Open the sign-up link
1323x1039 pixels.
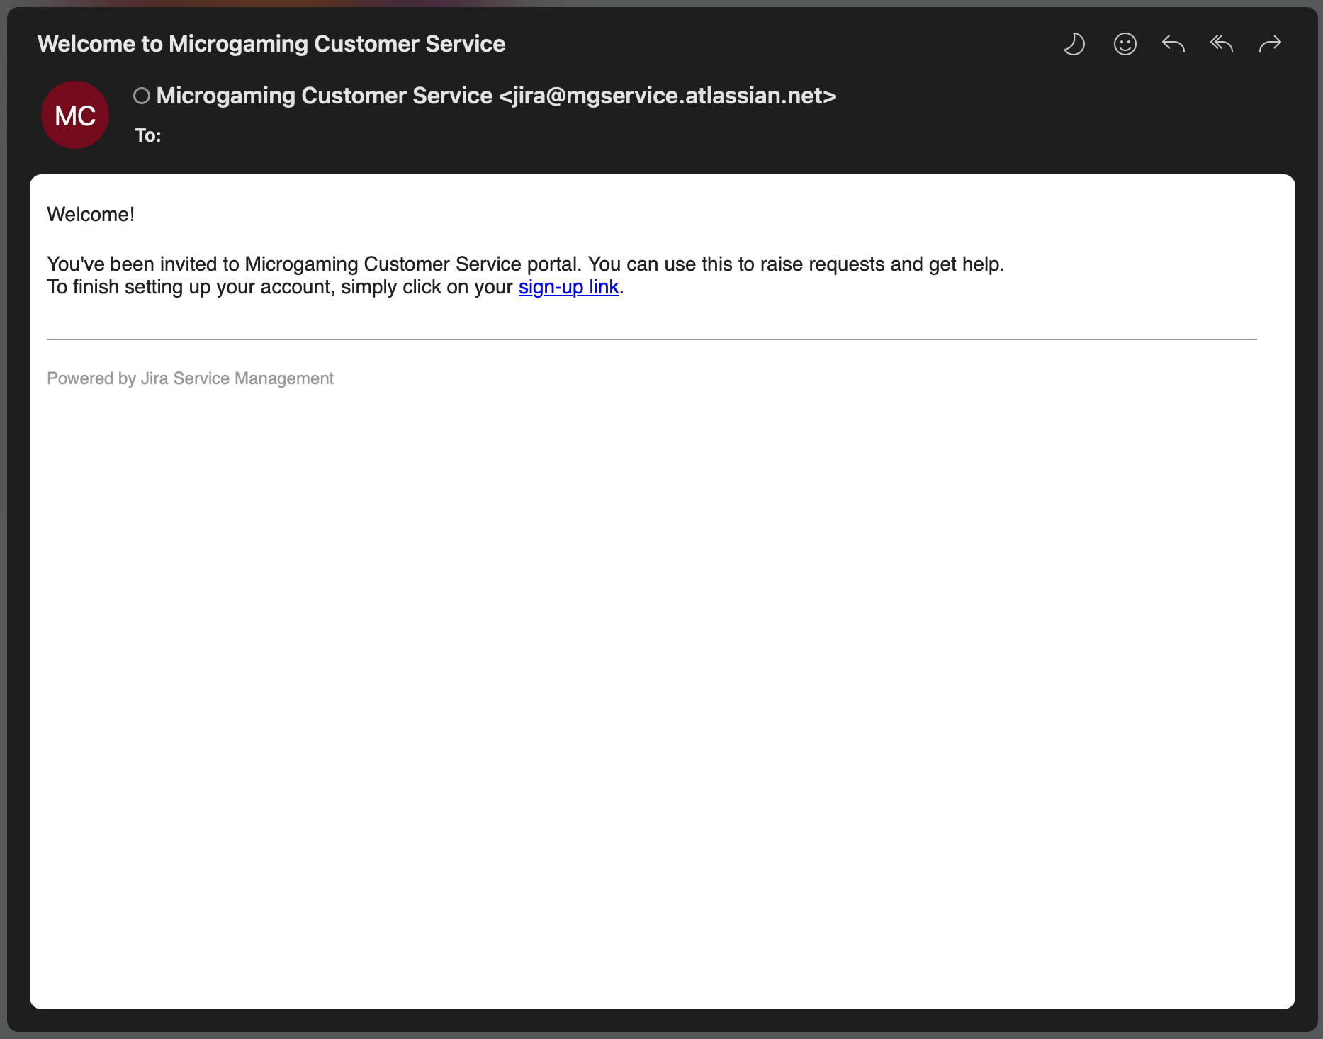point(568,287)
